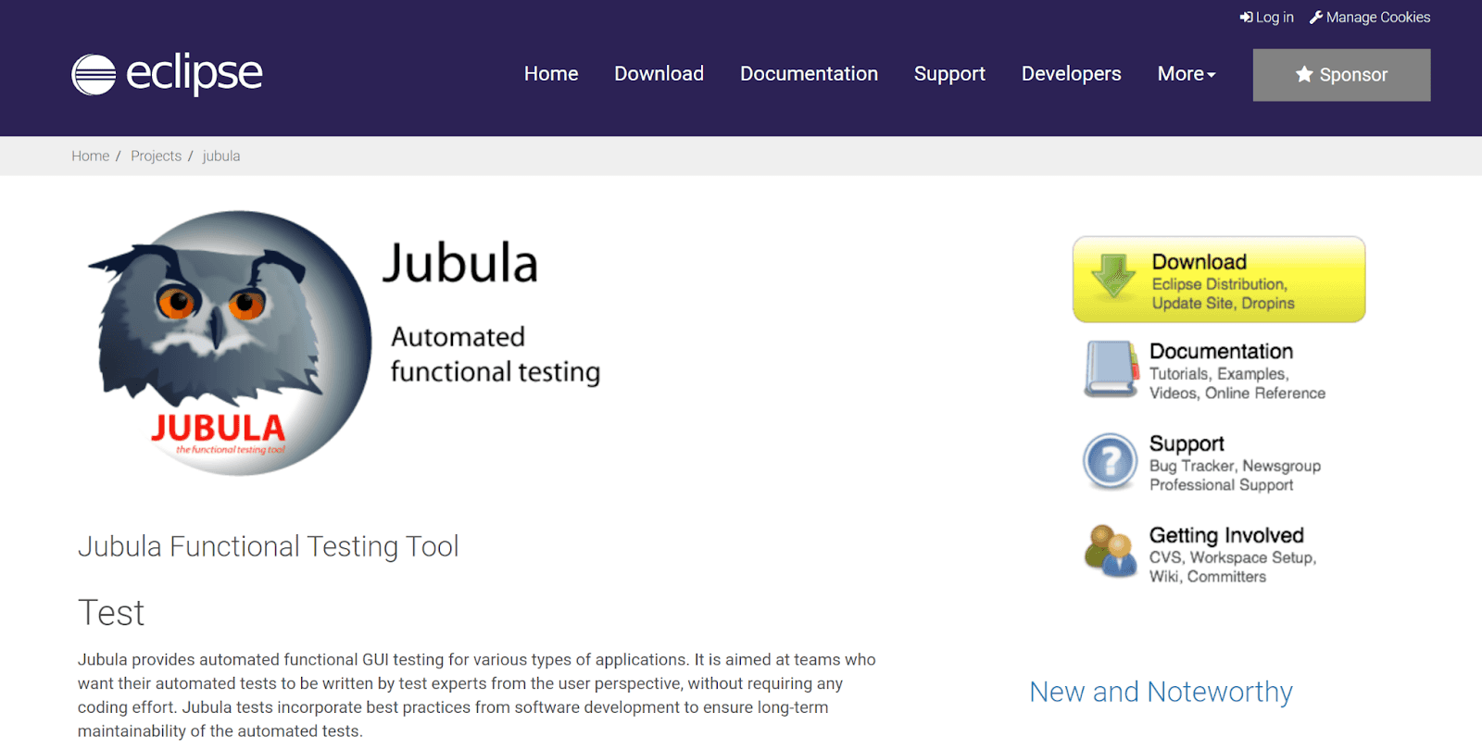Click the Jubula owl logo image
This screenshot has width=1482, height=749.
tap(229, 343)
